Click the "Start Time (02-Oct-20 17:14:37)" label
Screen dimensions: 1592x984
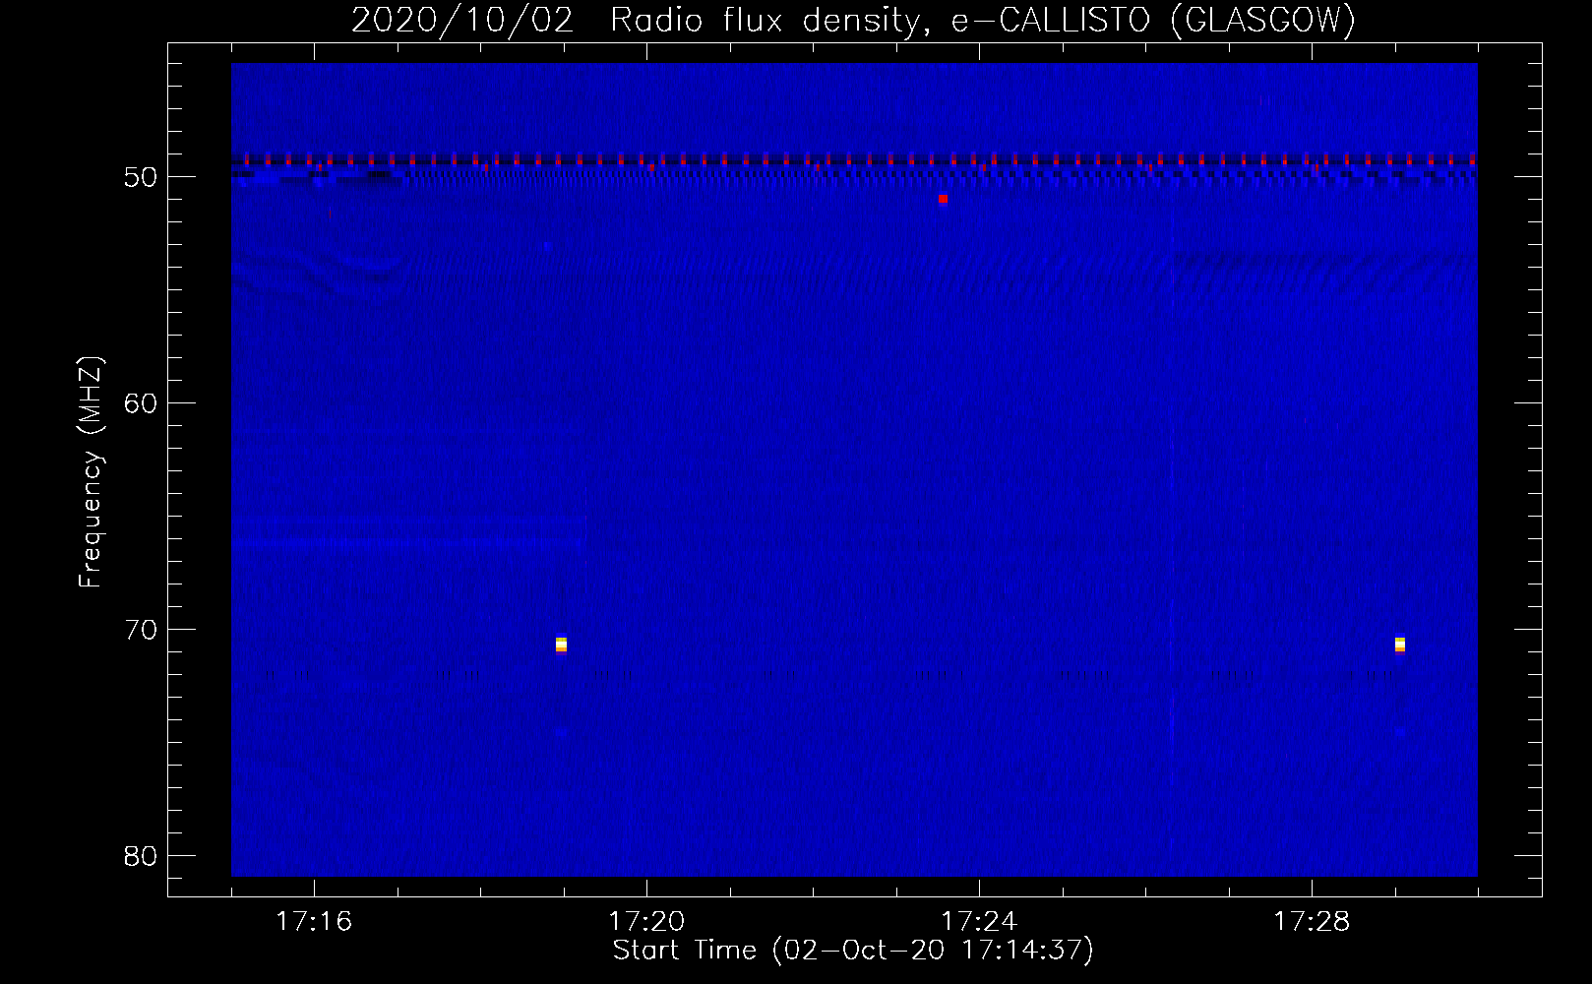coord(853,951)
